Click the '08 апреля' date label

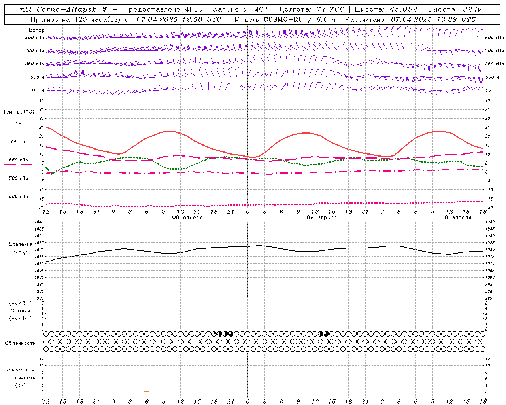tap(187, 218)
